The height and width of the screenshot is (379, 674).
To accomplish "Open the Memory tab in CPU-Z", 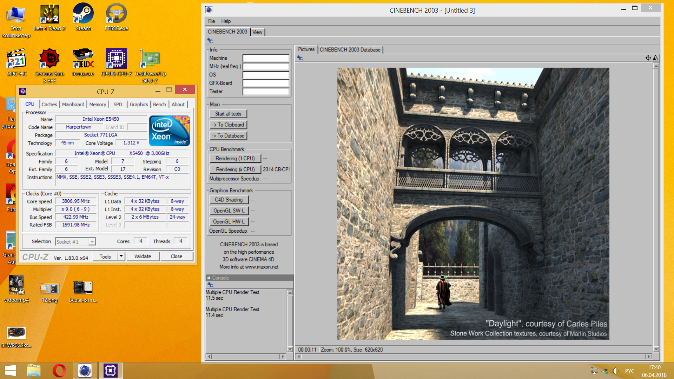I will [x=98, y=104].
